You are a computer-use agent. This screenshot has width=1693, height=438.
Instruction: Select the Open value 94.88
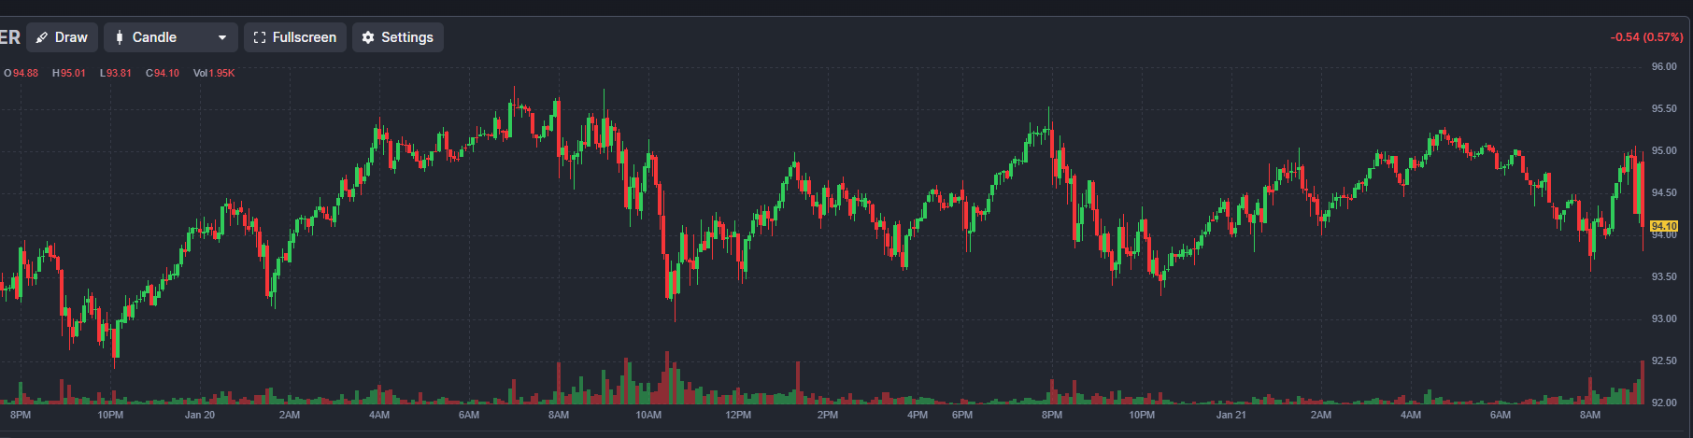click(25, 73)
